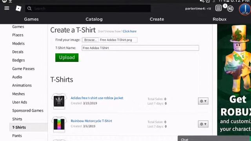The image size is (251, 141).
Task: Click the Rainbow Motorcycle t-shirt thumbnail
Action: click(59, 124)
